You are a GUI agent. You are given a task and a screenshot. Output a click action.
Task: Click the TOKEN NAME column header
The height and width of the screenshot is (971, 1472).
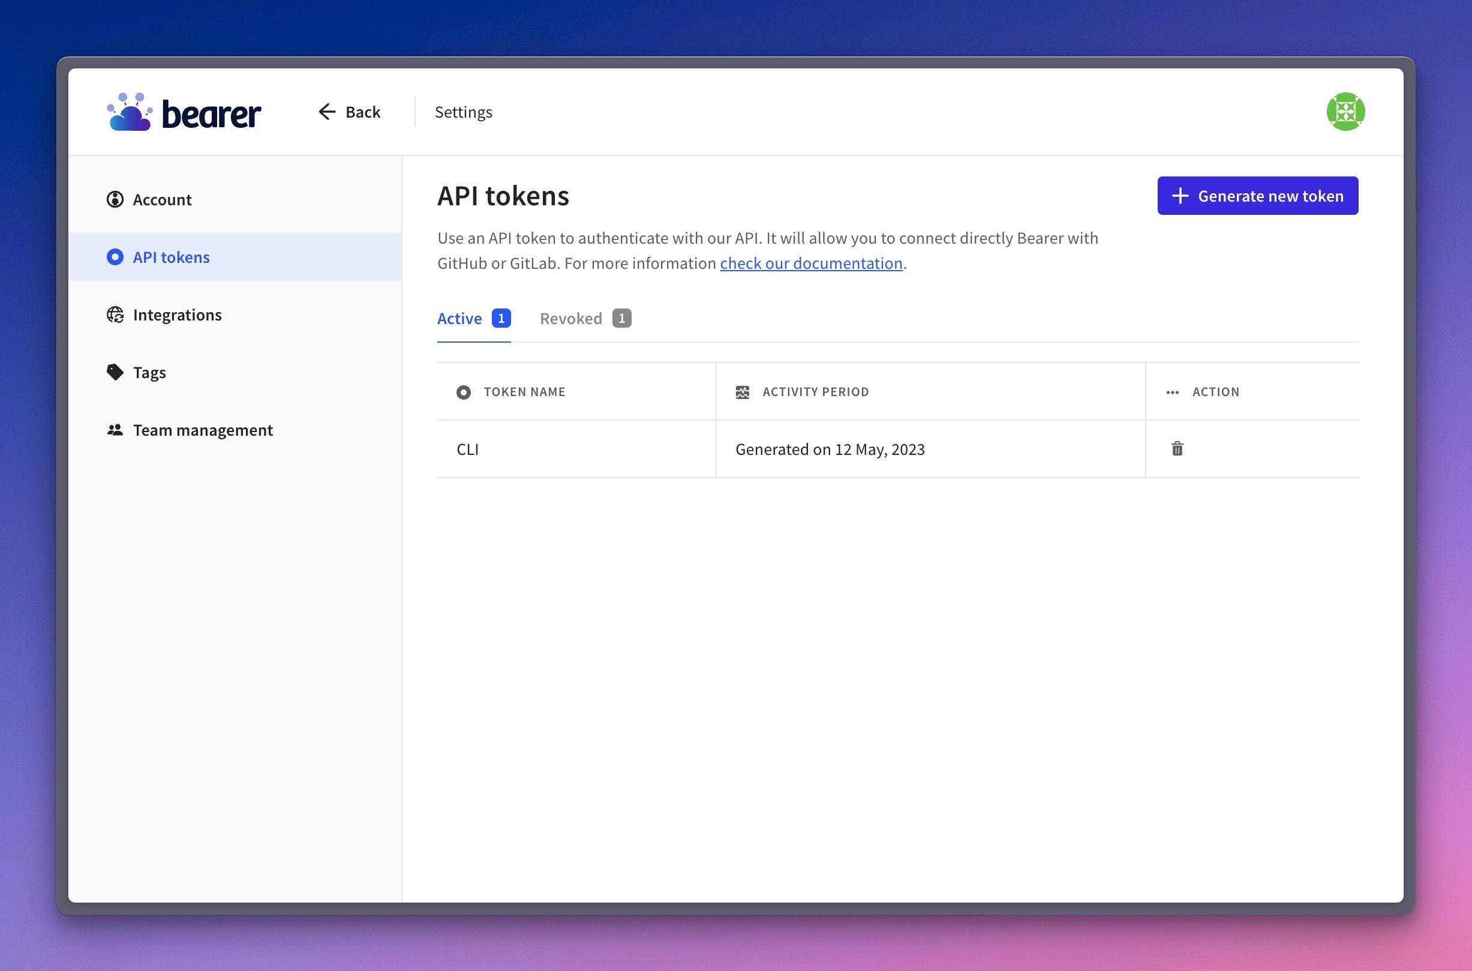(576, 391)
